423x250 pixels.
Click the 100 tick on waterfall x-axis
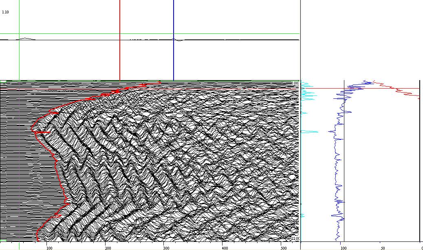(49, 248)
